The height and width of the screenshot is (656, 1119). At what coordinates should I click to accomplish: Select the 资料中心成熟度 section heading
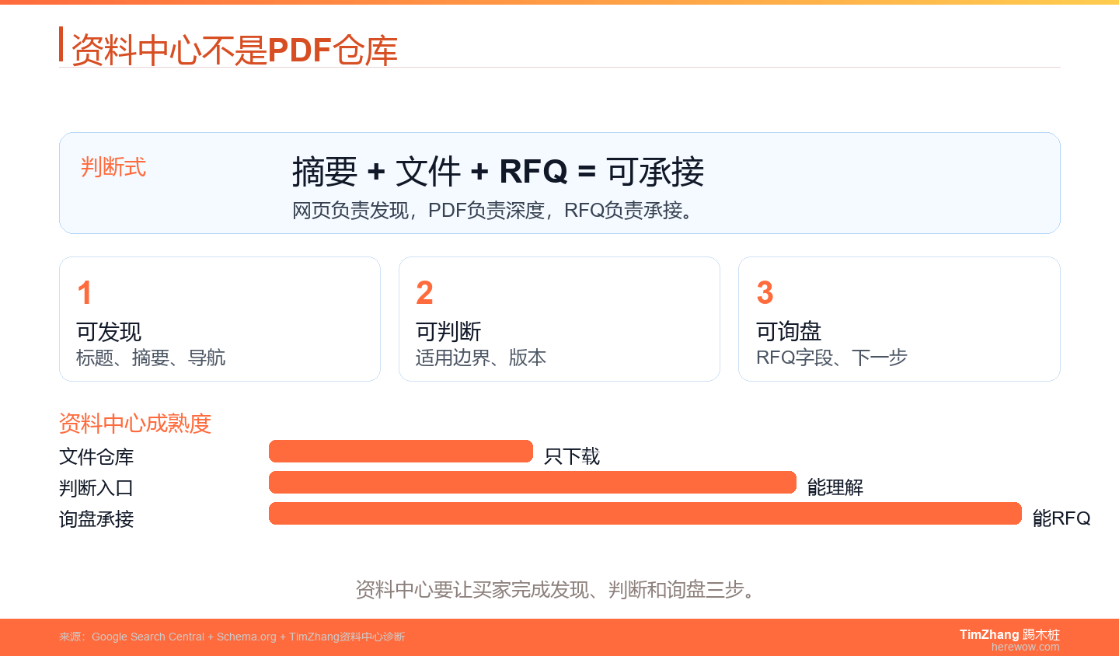coord(135,424)
